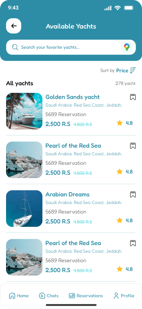
Task: Open the Golden Sands yacht title
Action: coord(73,97)
